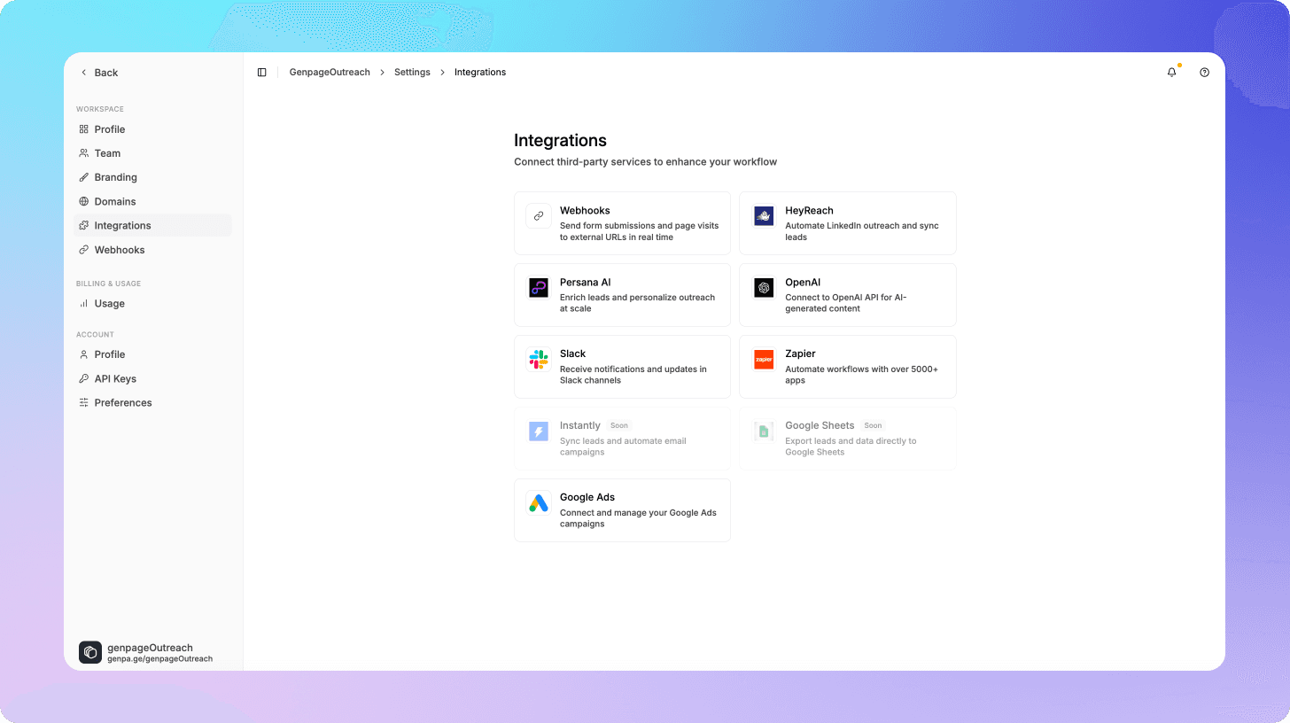Open Webhooks in the sidebar menu
The height and width of the screenshot is (723, 1290).
click(152, 250)
